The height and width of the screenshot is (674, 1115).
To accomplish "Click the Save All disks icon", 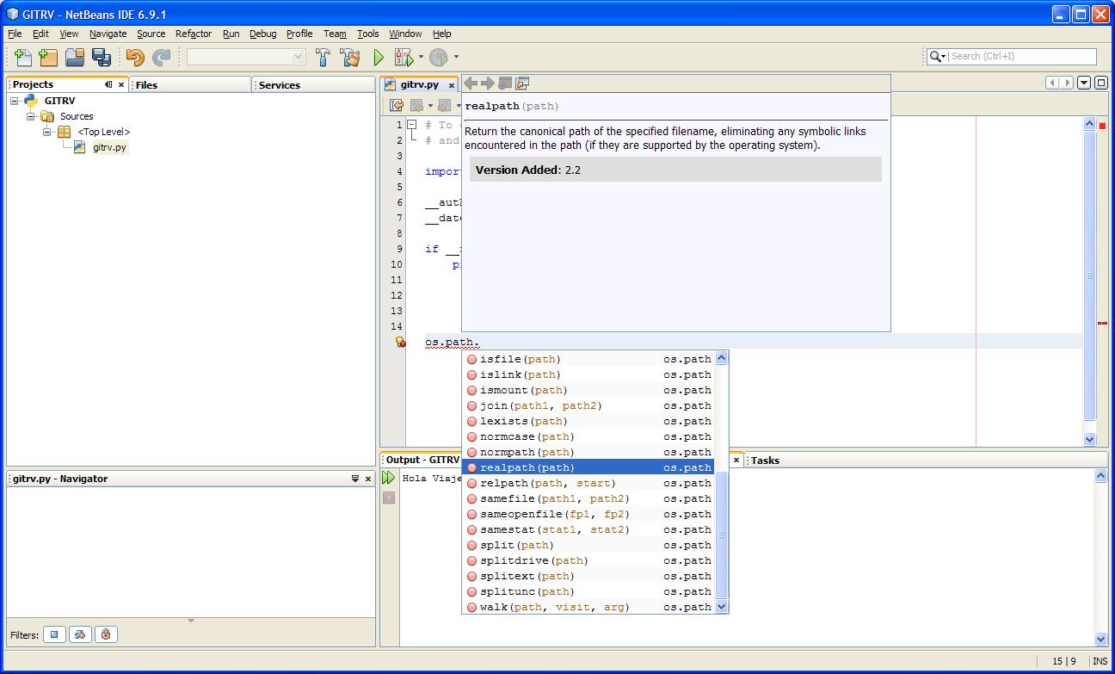I will (x=102, y=58).
